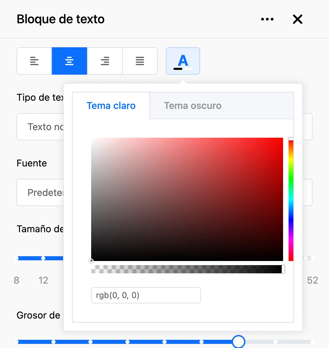
Task: Click the 8 label under size slider
Action: pos(16,280)
